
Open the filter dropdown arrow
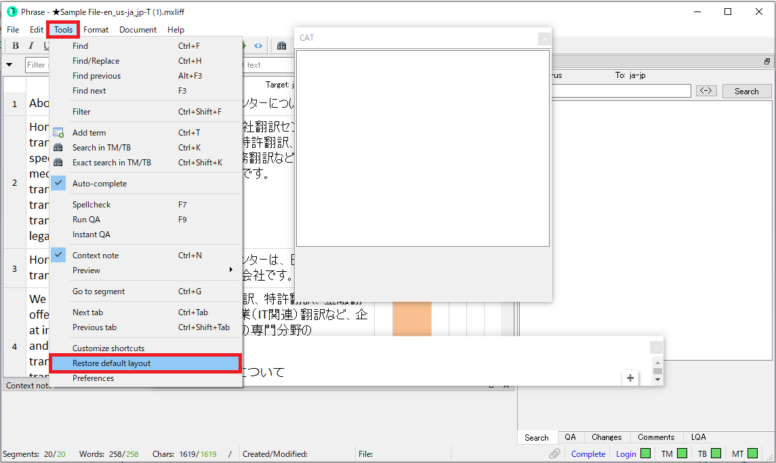[9, 65]
